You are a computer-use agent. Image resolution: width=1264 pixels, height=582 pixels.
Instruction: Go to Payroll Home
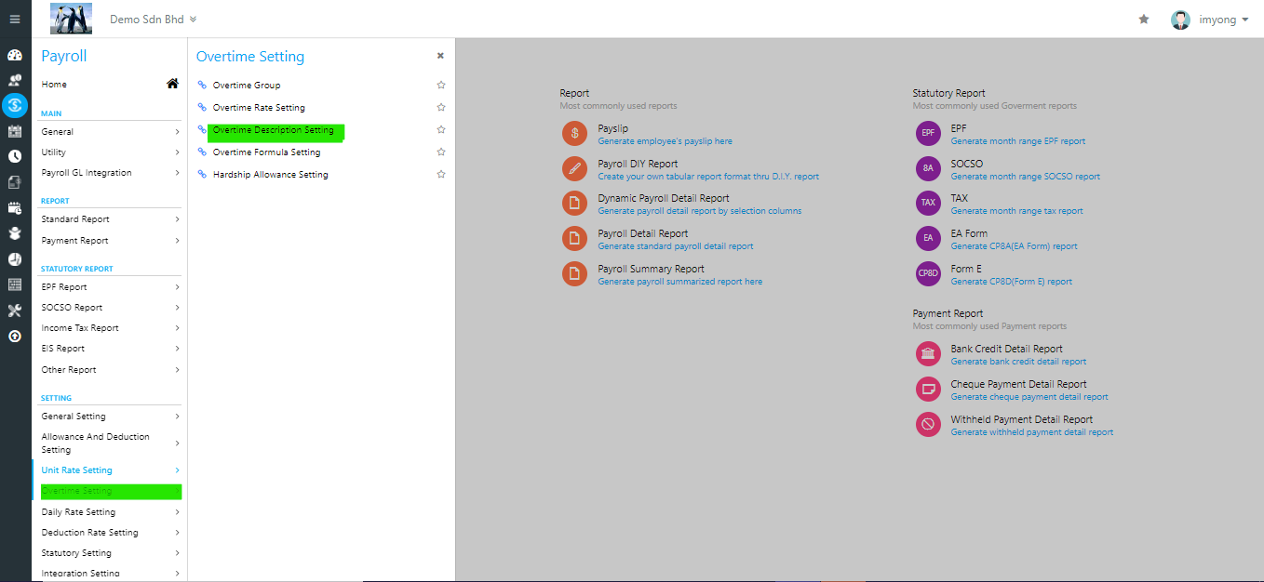[54, 85]
